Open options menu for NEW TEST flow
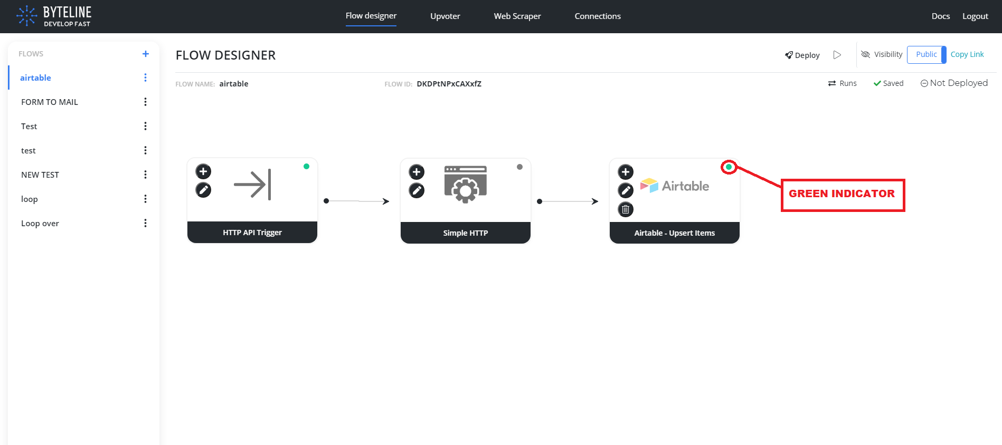Image resolution: width=1002 pixels, height=445 pixels. [x=145, y=175]
